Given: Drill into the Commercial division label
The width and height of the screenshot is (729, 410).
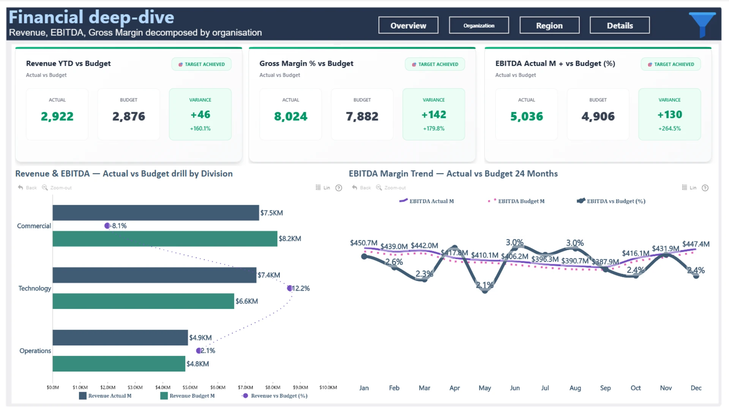Looking at the screenshot, I should pos(34,226).
